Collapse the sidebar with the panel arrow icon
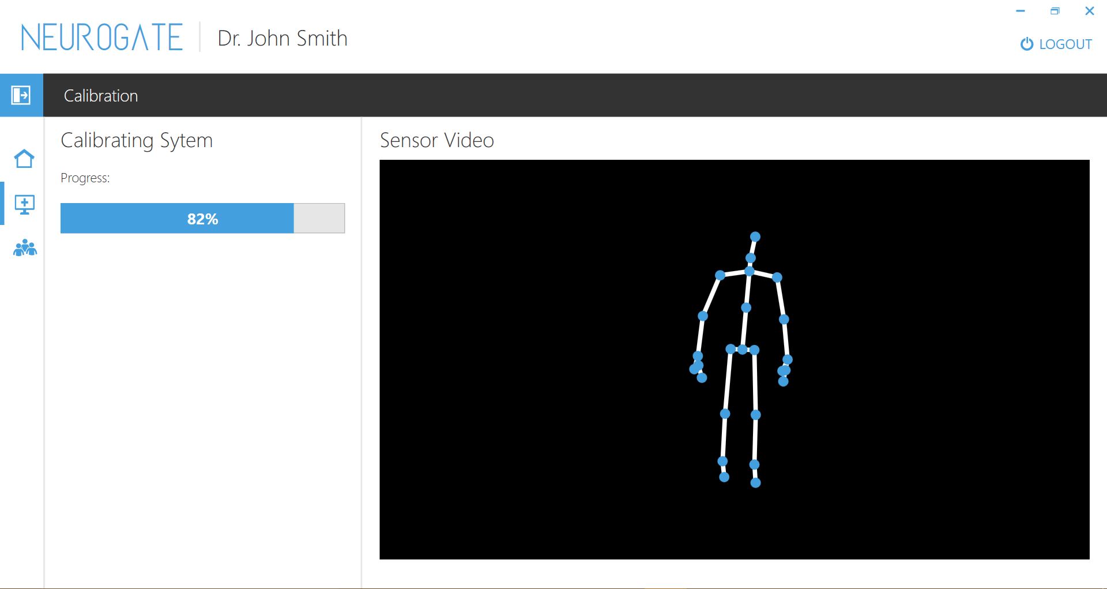This screenshot has height=589, width=1107. [x=21, y=95]
